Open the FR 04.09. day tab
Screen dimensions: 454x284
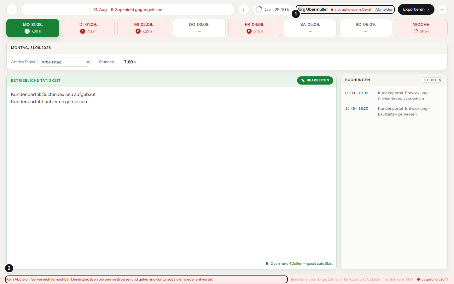[255, 28]
